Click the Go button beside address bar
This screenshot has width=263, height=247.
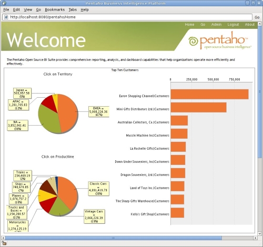[x=257, y=17]
